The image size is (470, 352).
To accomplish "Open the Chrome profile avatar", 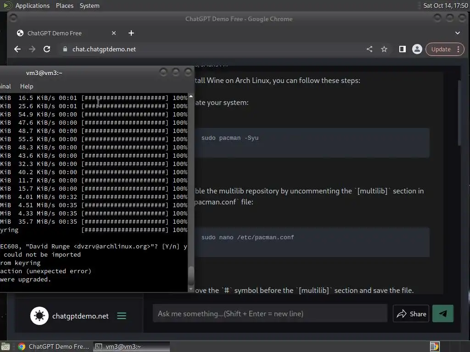I will (417, 49).
